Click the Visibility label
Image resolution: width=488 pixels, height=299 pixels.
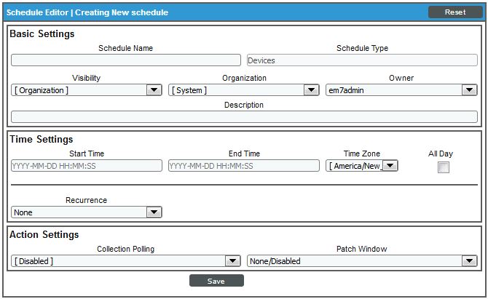coord(86,78)
